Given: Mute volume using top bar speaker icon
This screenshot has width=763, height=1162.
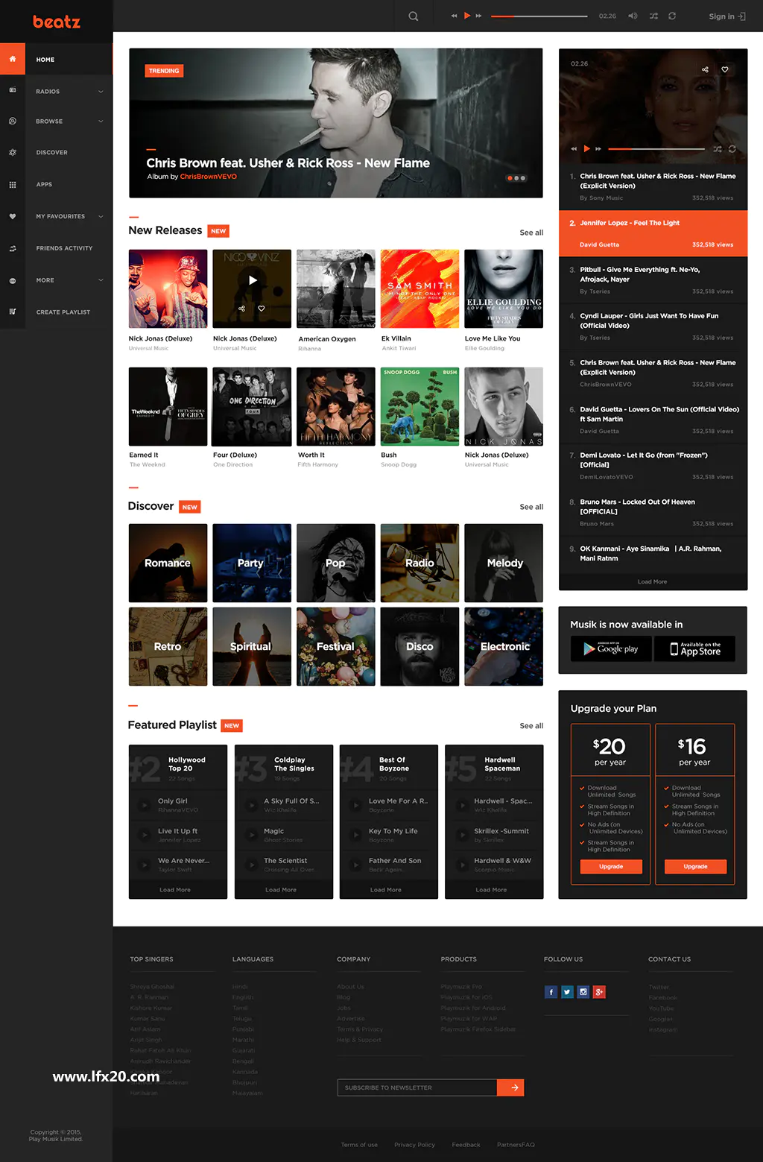Looking at the screenshot, I should click(633, 16).
